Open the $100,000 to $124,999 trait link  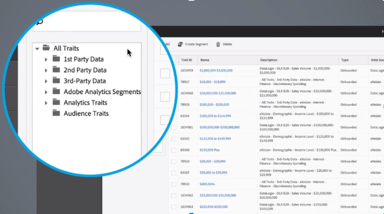pos(215,116)
